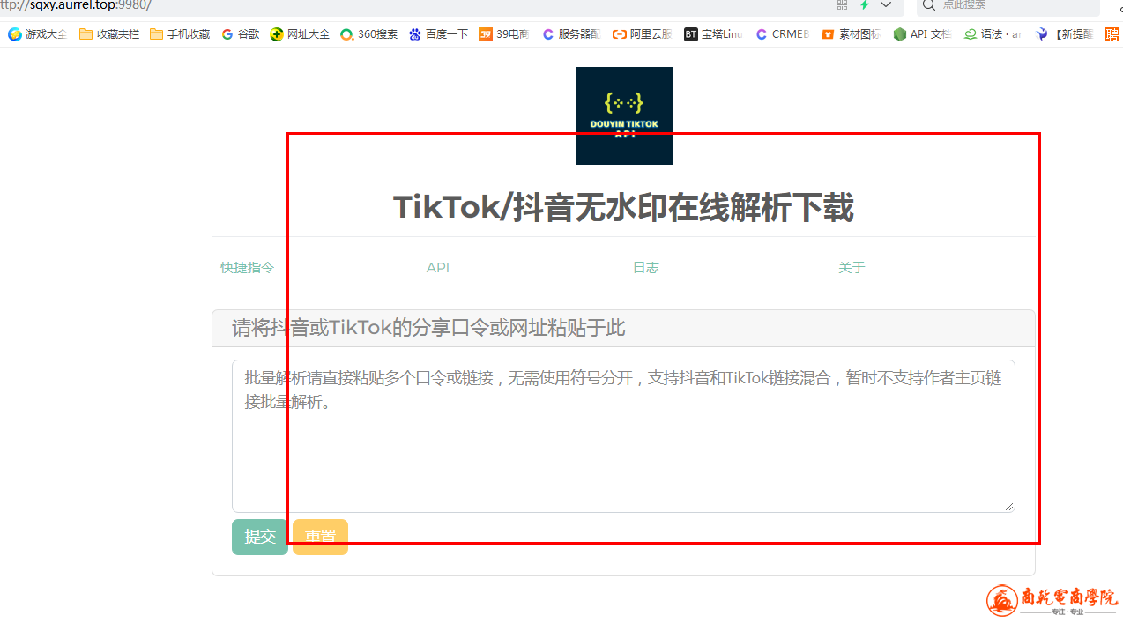Open the 百度一下 bookmark
This screenshot has height=623, width=1123.
[x=438, y=34]
